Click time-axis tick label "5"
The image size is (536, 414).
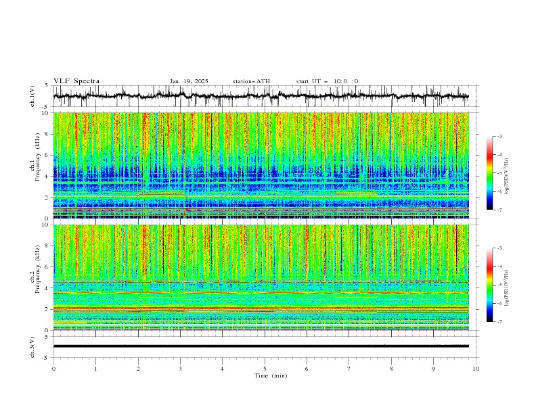click(265, 369)
